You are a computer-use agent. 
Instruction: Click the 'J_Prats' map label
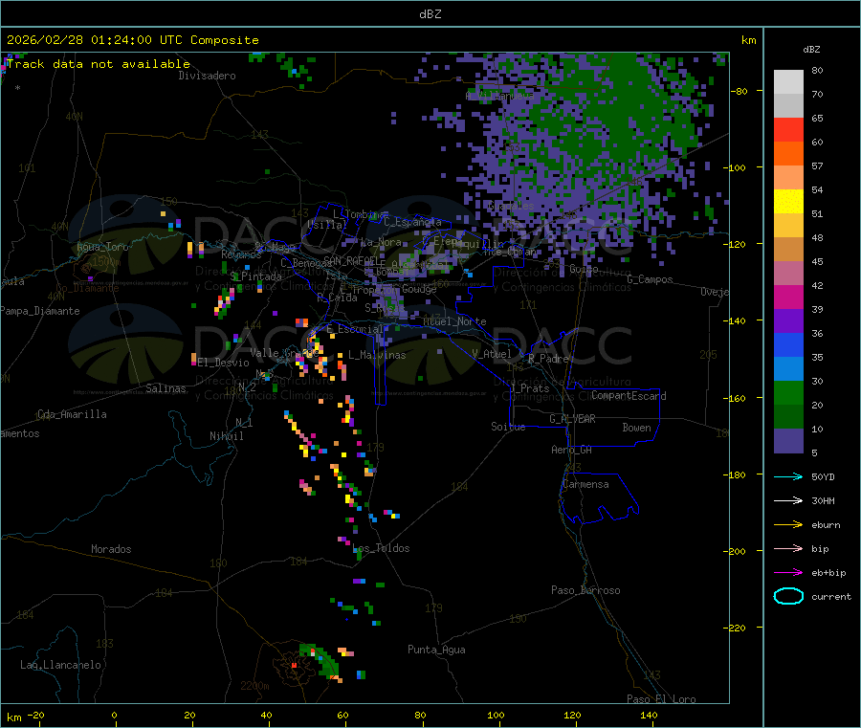tap(530, 387)
